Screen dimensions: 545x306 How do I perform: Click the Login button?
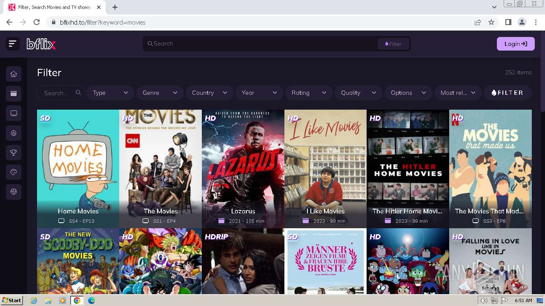coord(516,44)
